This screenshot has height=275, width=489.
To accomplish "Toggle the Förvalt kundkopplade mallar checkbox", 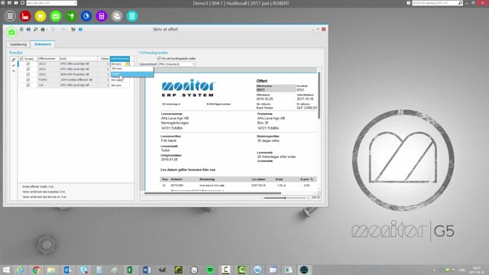I will click(x=159, y=58).
